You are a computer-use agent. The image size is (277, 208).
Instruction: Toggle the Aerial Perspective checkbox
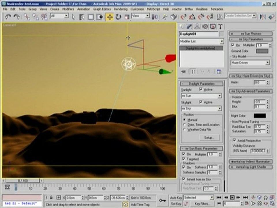point(234,140)
